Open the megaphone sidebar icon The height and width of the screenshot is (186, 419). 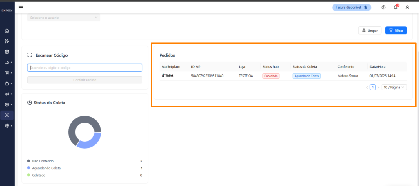pyautogui.click(x=7, y=94)
